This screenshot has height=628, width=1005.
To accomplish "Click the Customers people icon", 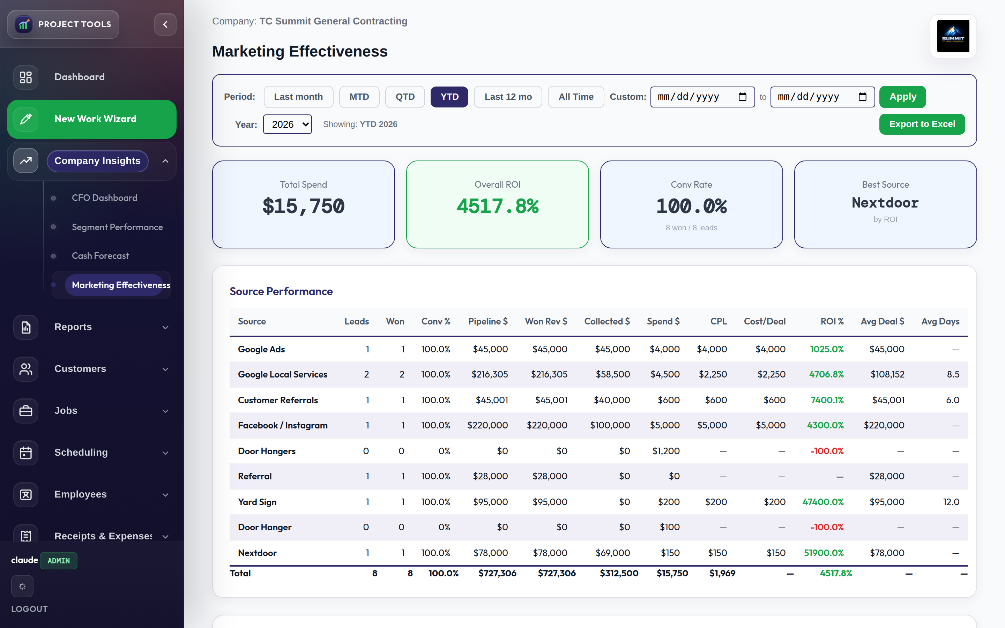I will (26, 369).
